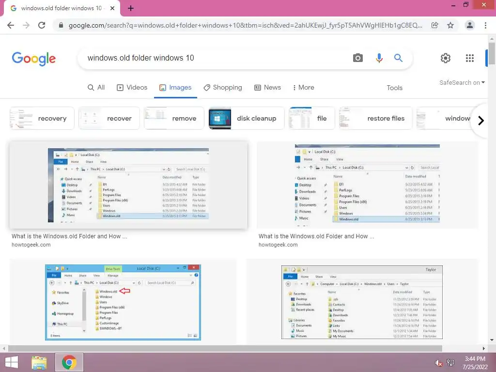Open first 'What is the Windows.old Folder' title
Image resolution: width=496 pixels, height=372 pixels.
tap(69, 236)
